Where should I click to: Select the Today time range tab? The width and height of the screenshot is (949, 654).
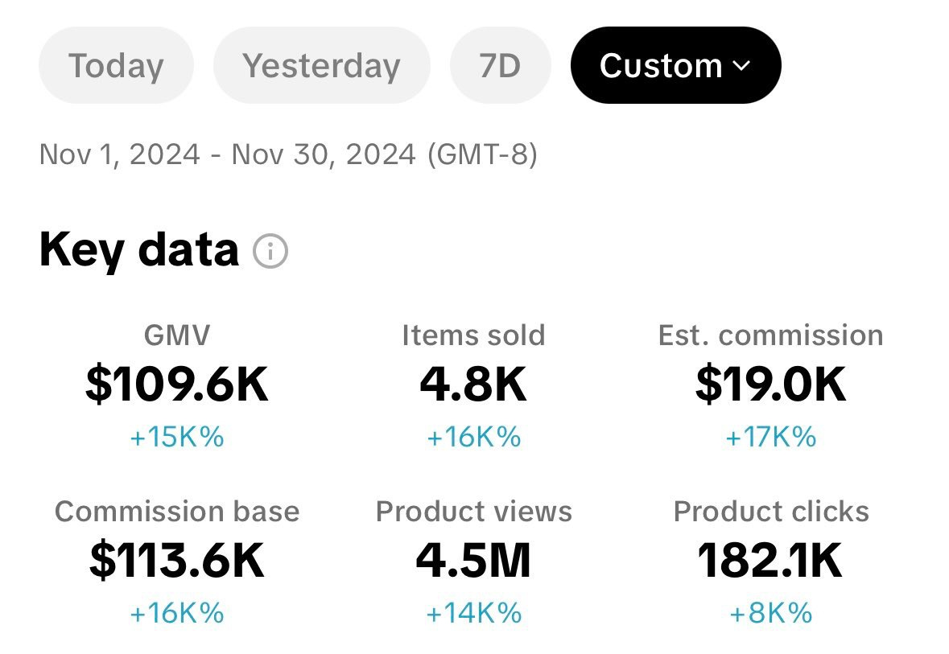(116, 65)
